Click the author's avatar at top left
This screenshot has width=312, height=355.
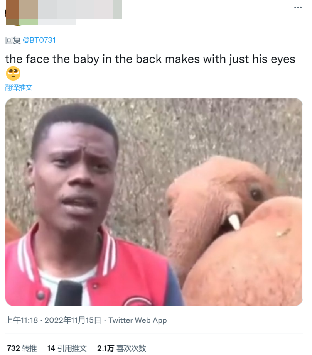point(12,13)
